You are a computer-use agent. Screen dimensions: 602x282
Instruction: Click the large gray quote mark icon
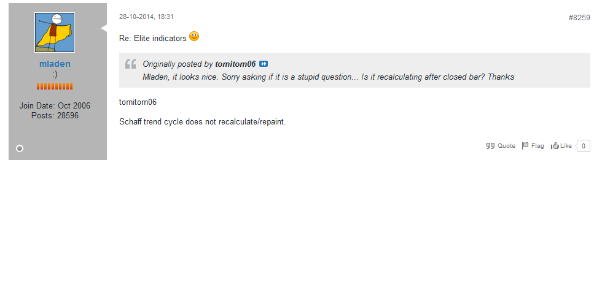coord(130,64)
